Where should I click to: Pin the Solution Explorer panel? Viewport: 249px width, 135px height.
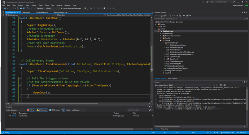[245, 12]
